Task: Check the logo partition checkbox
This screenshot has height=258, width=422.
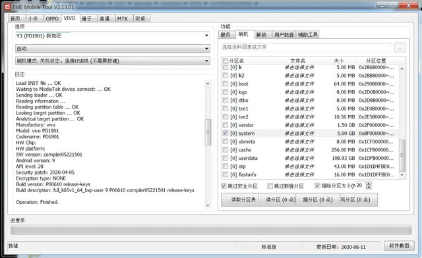Action: pyautogui.click(x=226, y=92)
